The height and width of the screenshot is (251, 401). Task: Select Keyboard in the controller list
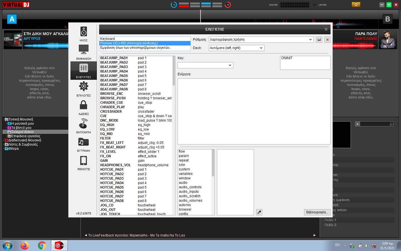pos(145,39)
